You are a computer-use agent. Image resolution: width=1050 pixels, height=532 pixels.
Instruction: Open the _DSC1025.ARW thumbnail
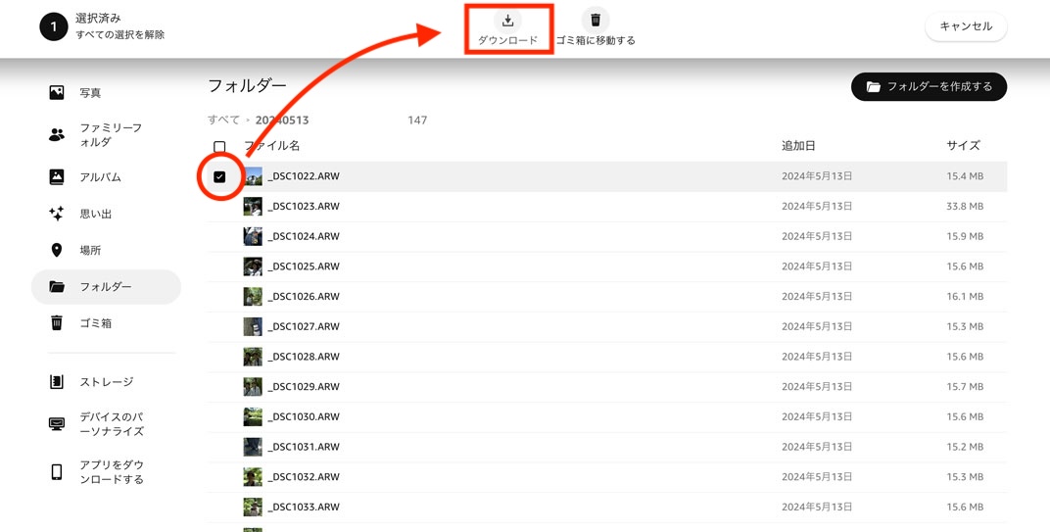[x=253, y=266]
